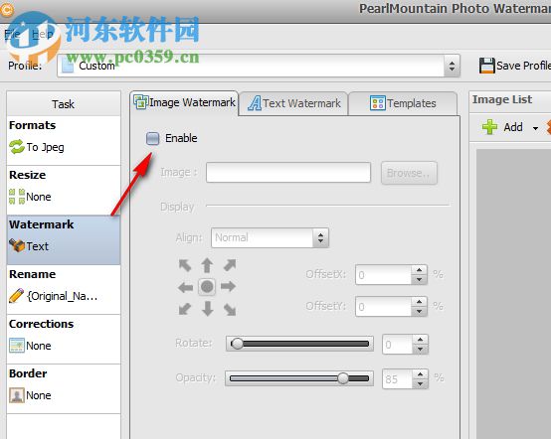Click the Corrections picture icon
The width and height of the screenshot is (551, 439).
click(17, 346)
